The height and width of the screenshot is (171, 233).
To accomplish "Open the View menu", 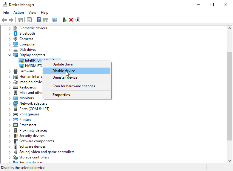I will point(32,13).
